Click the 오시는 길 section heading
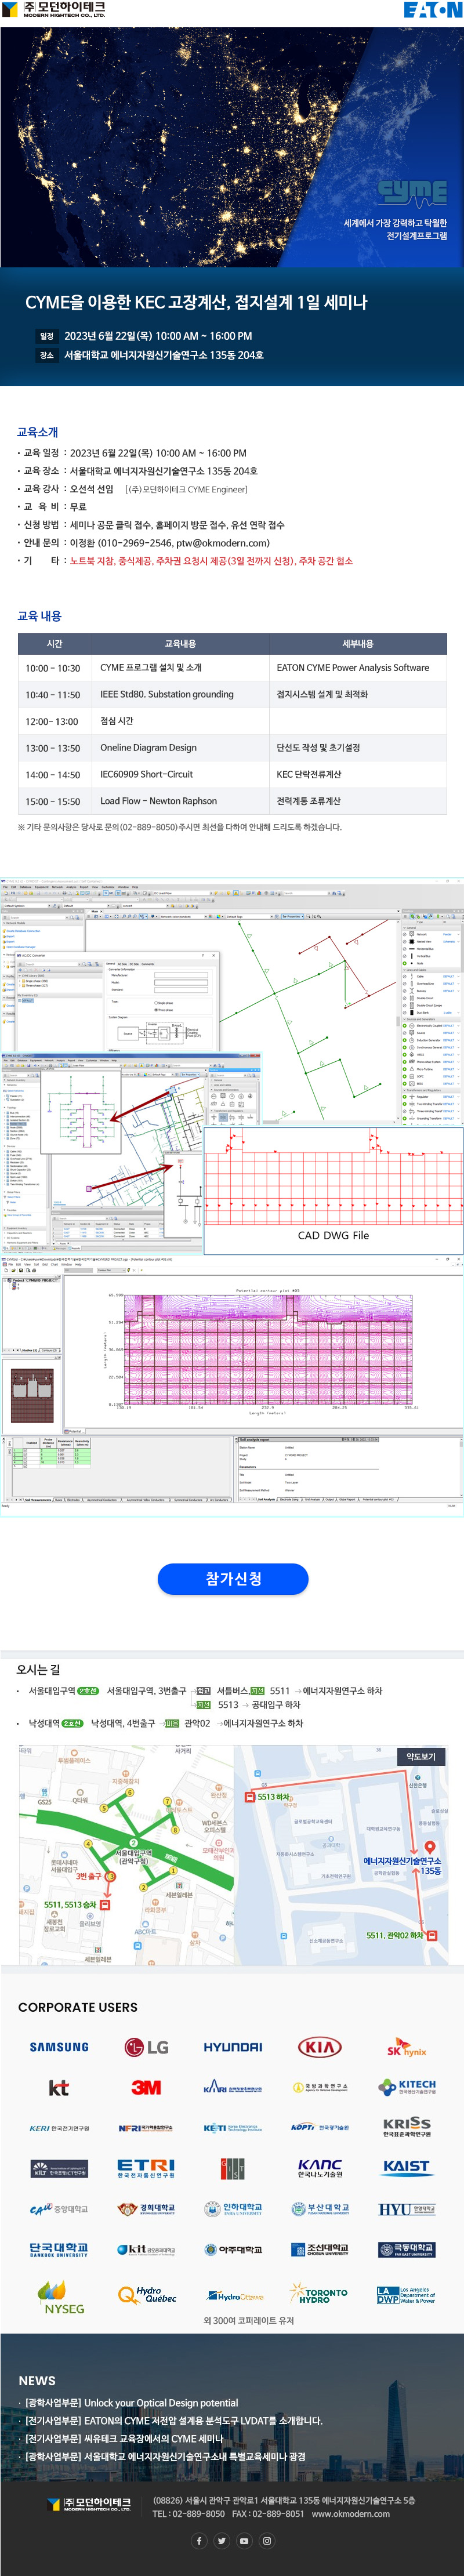Image resolution: width=464 pixels, height=2576 pixels. pos(39,1669)
